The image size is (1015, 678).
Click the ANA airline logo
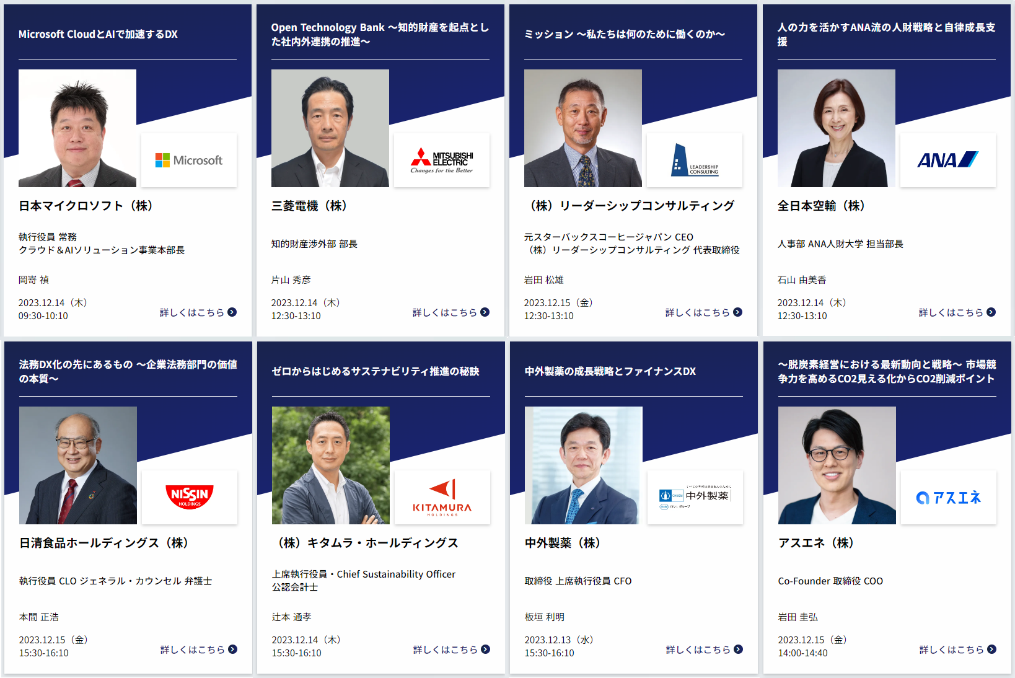tap(948, 161)
